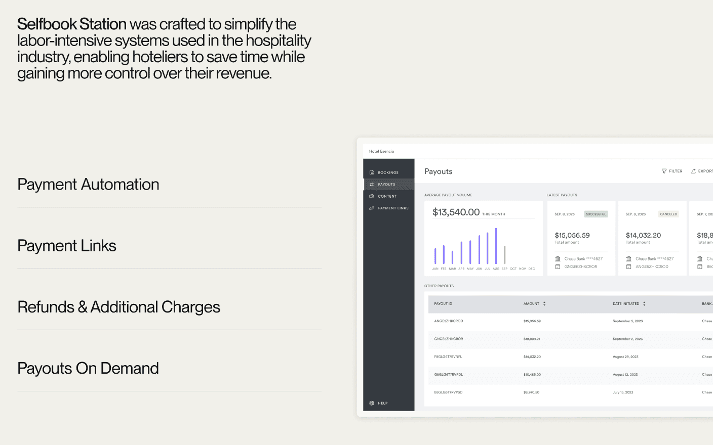Open Bookings from the sidebar menu
This screenshot has width=713, height=445.
coord(388,173)
